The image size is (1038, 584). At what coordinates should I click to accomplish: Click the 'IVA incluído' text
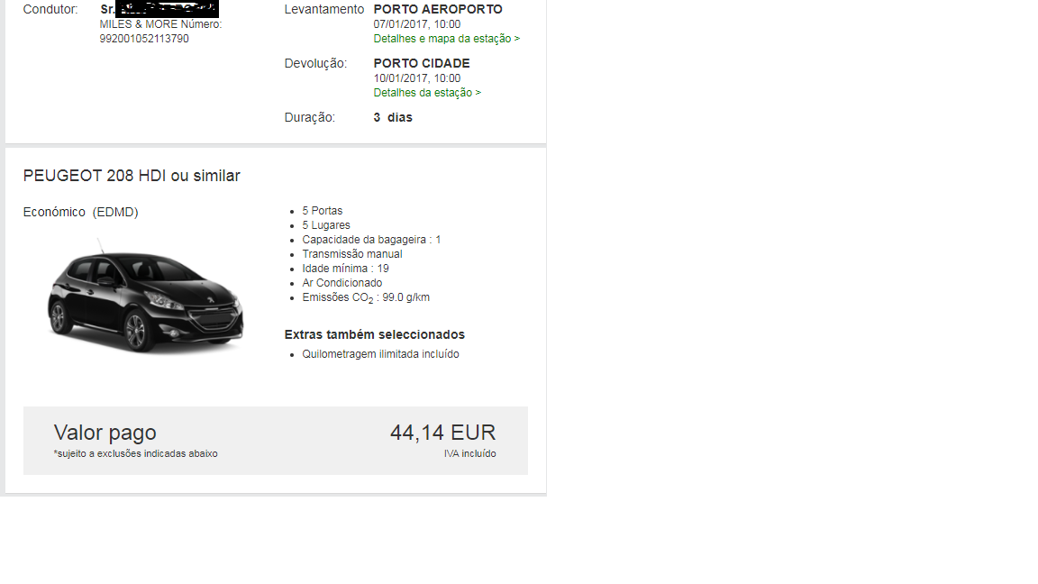pyautogui.click(x=470, y=453)
